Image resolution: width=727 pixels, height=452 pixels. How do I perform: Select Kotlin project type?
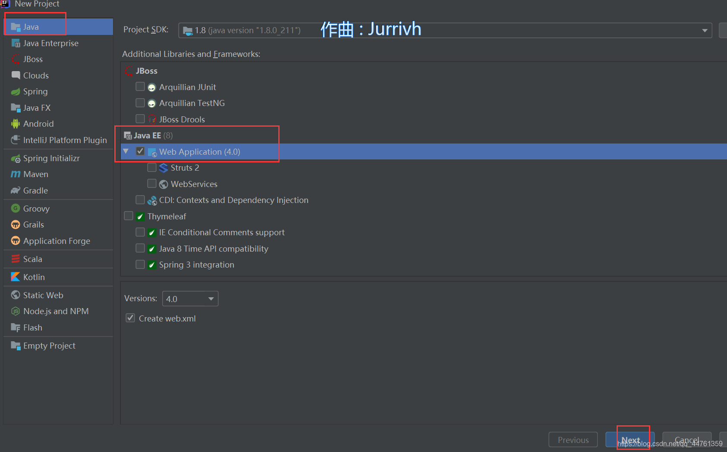coord(58,277)
